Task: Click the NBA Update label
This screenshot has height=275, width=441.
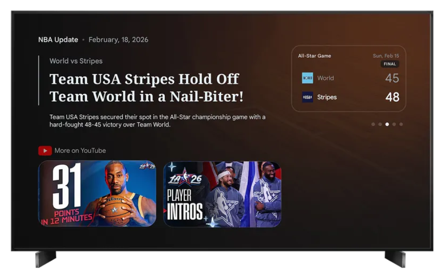Action: click(x=58, y=39)
